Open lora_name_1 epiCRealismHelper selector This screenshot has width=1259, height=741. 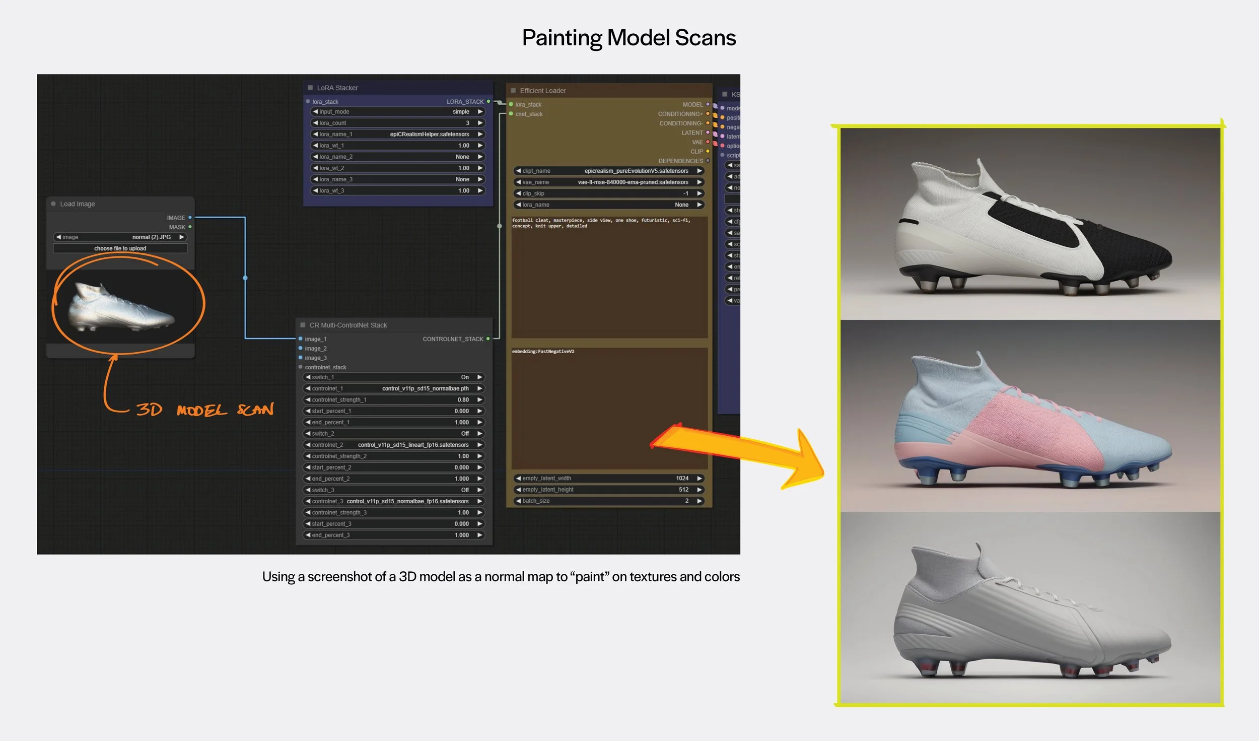[x=397, y=134]
